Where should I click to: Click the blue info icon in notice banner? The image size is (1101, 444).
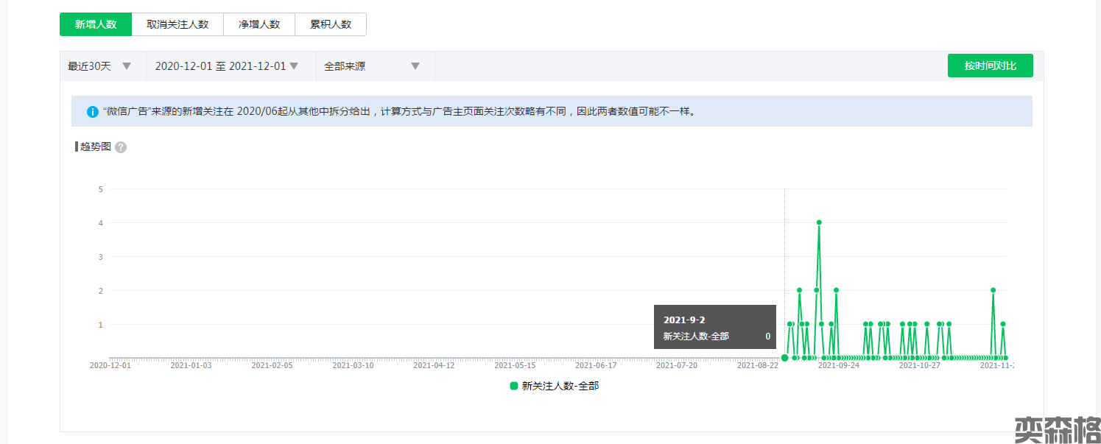tap(92, 112)
